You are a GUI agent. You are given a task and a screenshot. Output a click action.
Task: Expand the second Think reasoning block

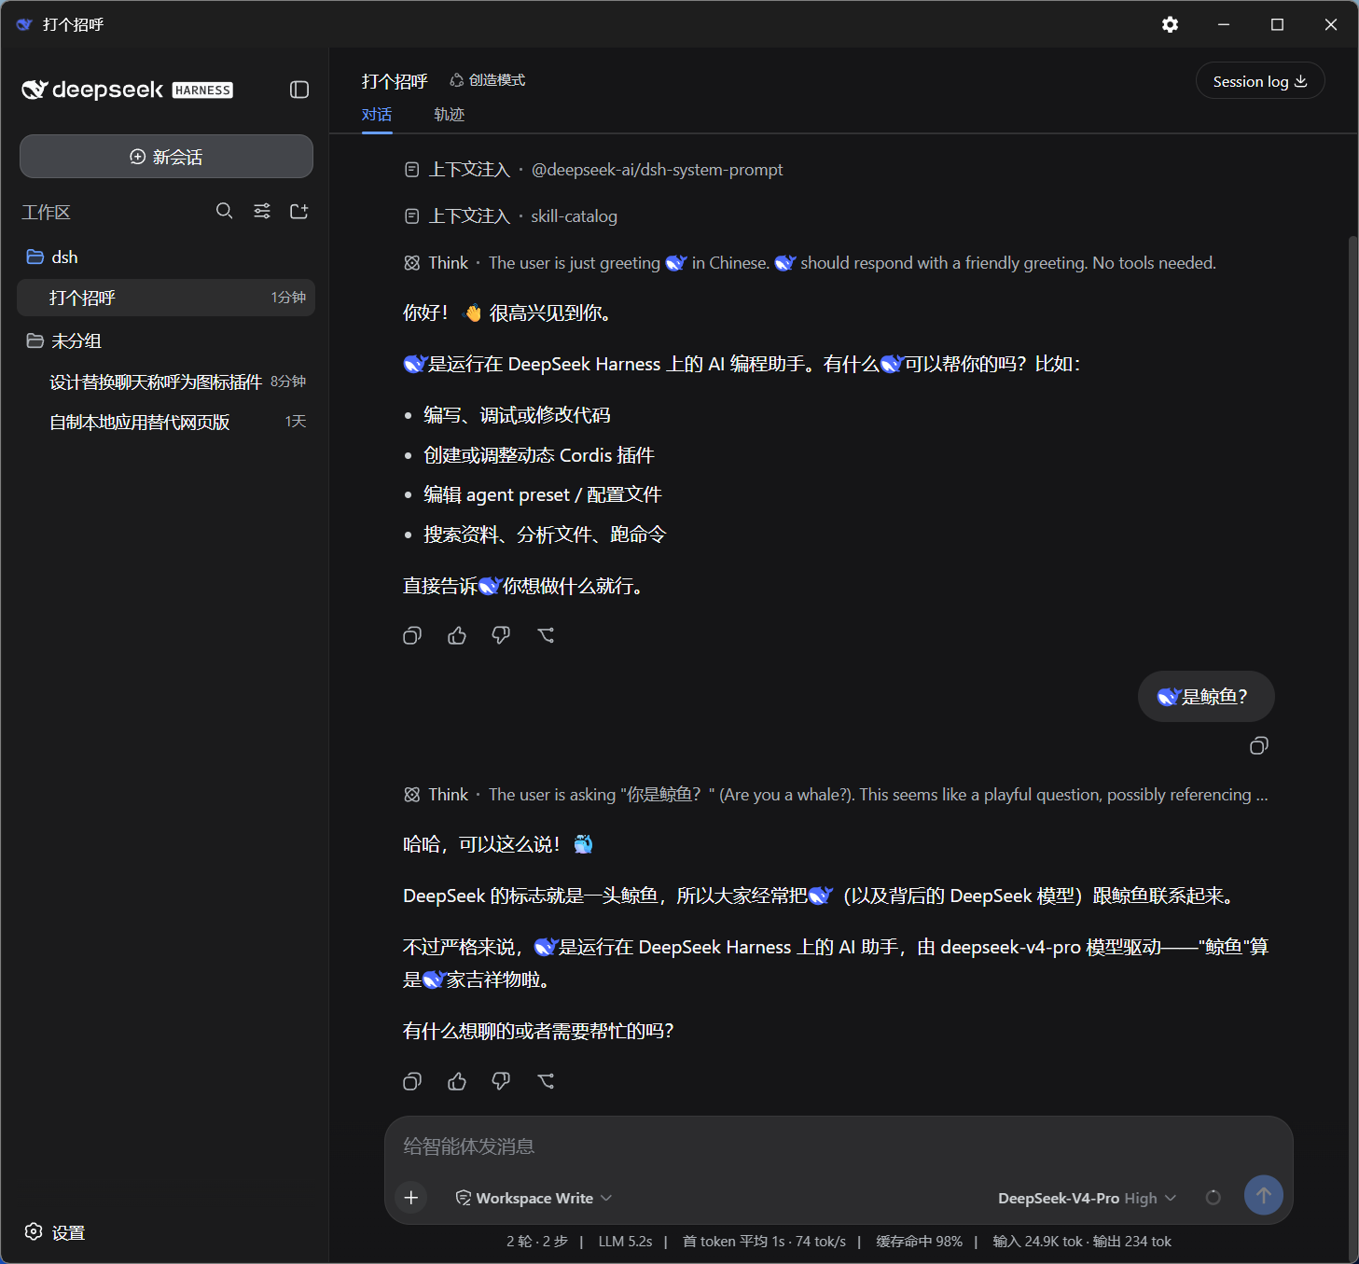click(836, 795)
